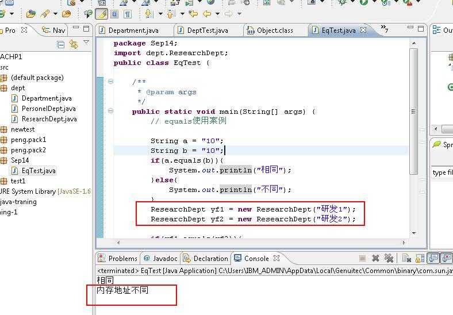This screenshot has width=453, height=315.
Task: Toggle Mark Occurrences highlighter button
Action: [101, 14]
